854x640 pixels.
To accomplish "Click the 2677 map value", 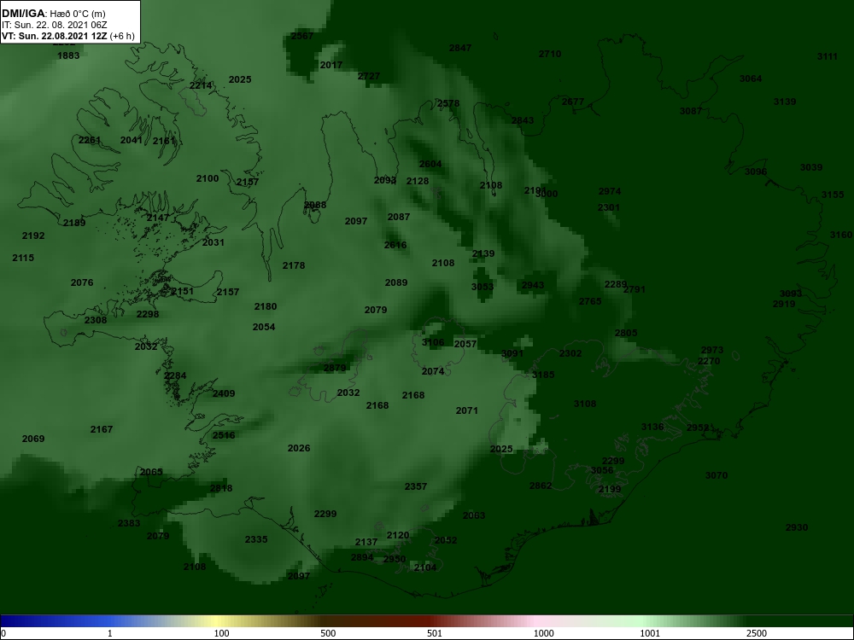I will point(573,102).
